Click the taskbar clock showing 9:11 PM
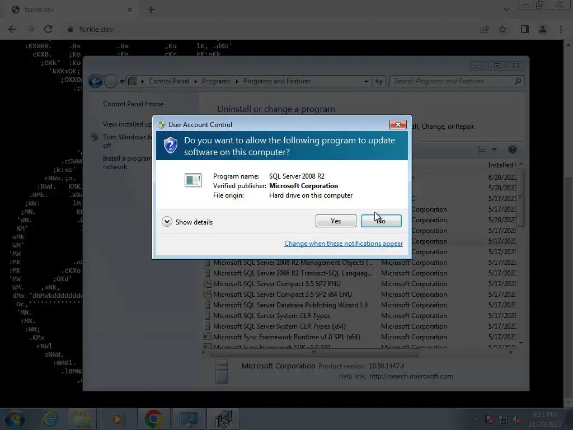 coord(544,419)
